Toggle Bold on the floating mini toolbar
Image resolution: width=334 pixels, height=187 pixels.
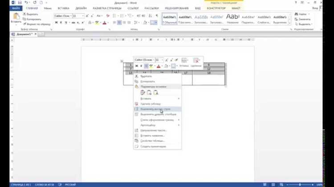(x=137, y=66)
